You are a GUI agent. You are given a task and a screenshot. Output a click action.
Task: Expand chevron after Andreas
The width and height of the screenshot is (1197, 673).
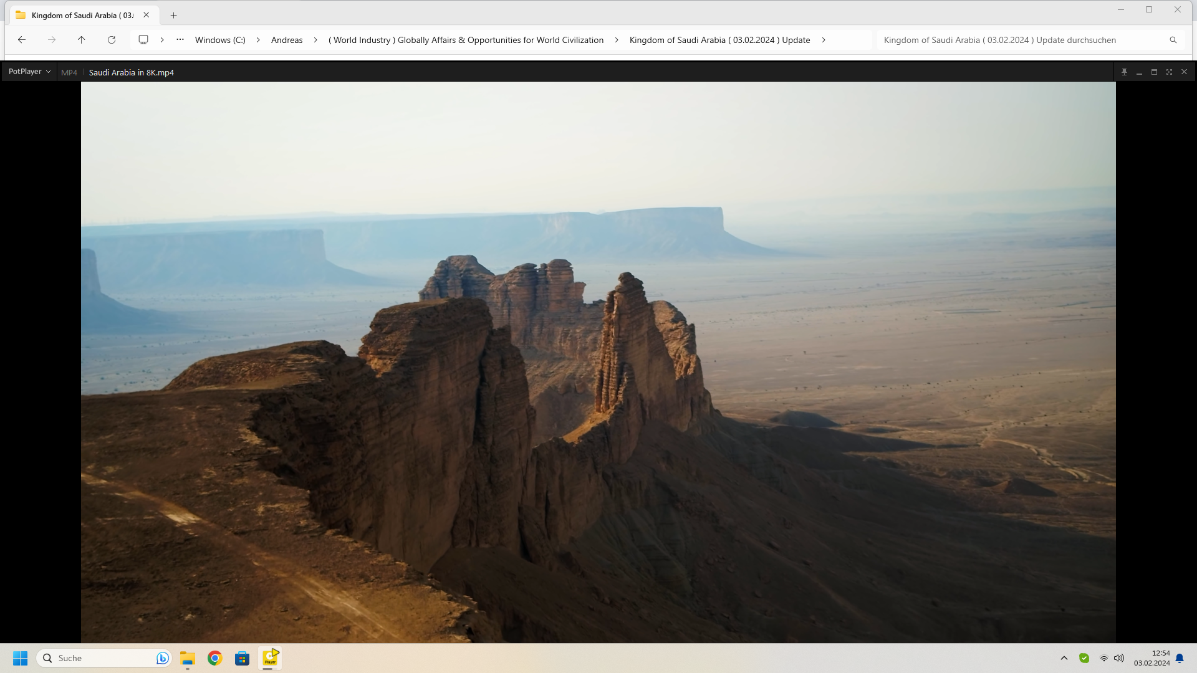coord(315,40)
